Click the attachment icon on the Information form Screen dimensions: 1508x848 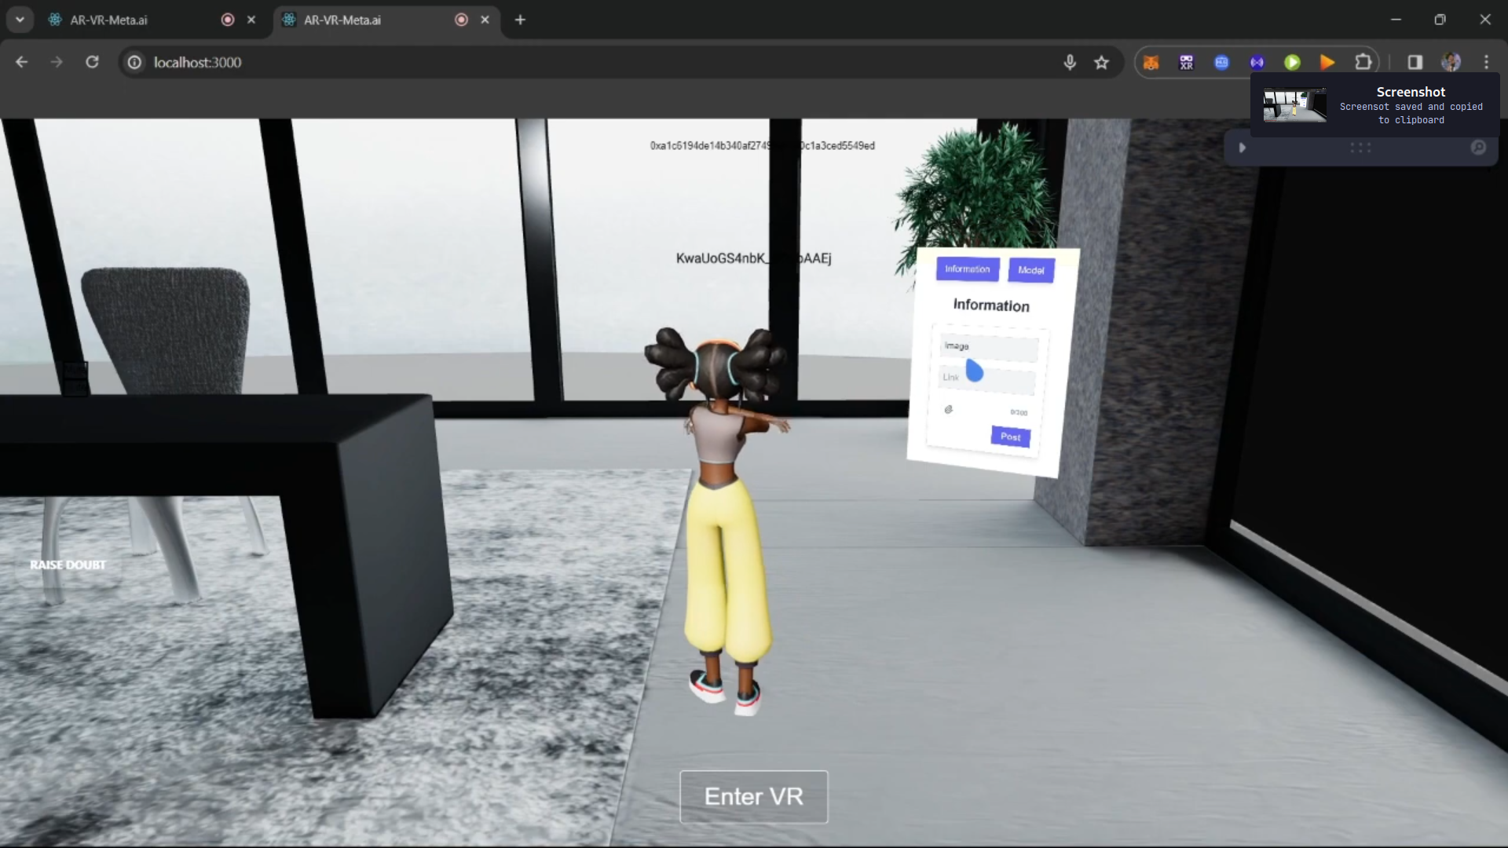point(950,409)
